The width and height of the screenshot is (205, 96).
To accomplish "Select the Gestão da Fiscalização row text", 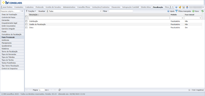I will (x=37, y=25).
